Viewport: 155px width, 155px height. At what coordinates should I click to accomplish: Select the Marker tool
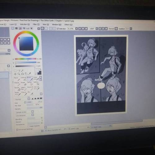(x=17, y=84)
